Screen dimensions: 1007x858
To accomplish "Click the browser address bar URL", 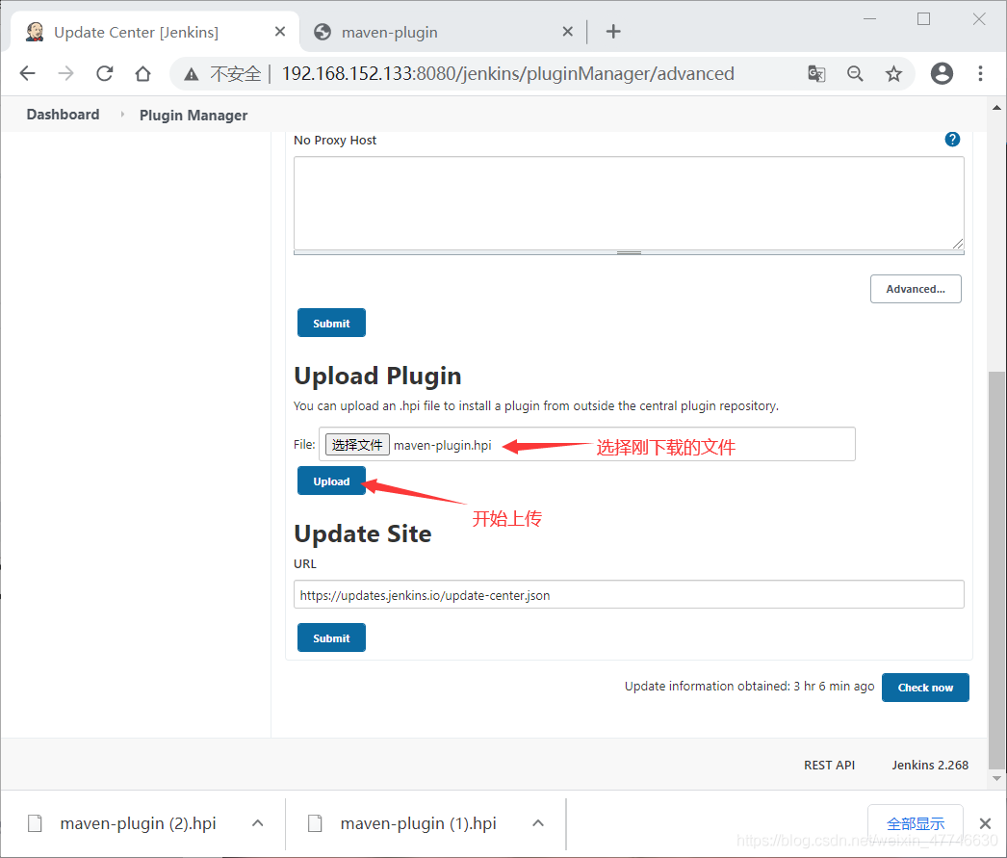I will pyautogui.click(x=507, y=74).
